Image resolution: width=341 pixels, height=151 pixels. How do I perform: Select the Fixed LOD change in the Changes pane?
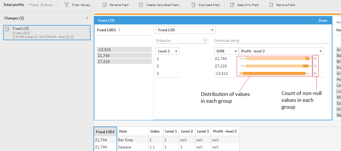click(x=47, y=33)
